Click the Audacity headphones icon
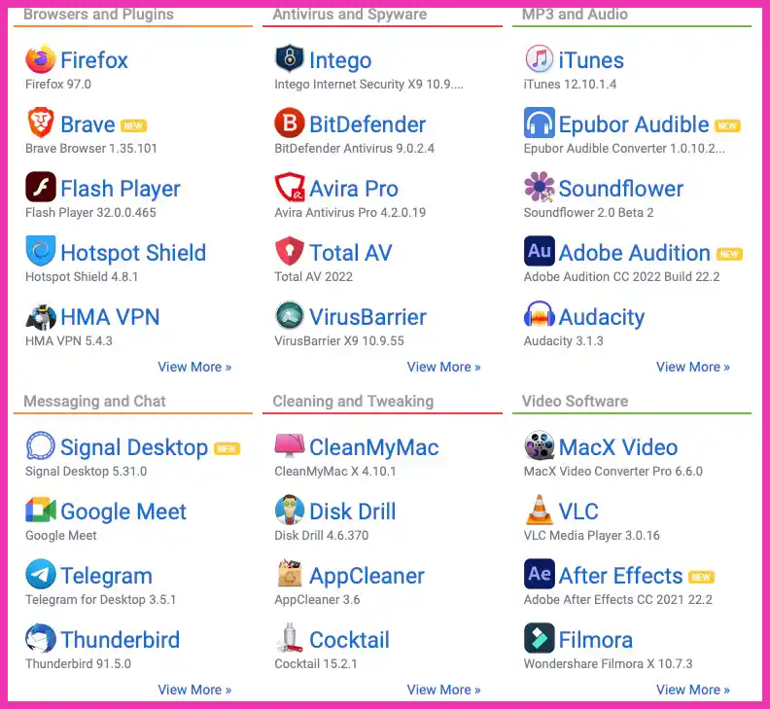 click(x=540, y=315)
